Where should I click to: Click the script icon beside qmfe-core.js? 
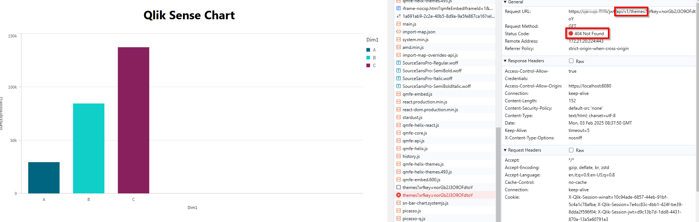click(x=399, y=133)
